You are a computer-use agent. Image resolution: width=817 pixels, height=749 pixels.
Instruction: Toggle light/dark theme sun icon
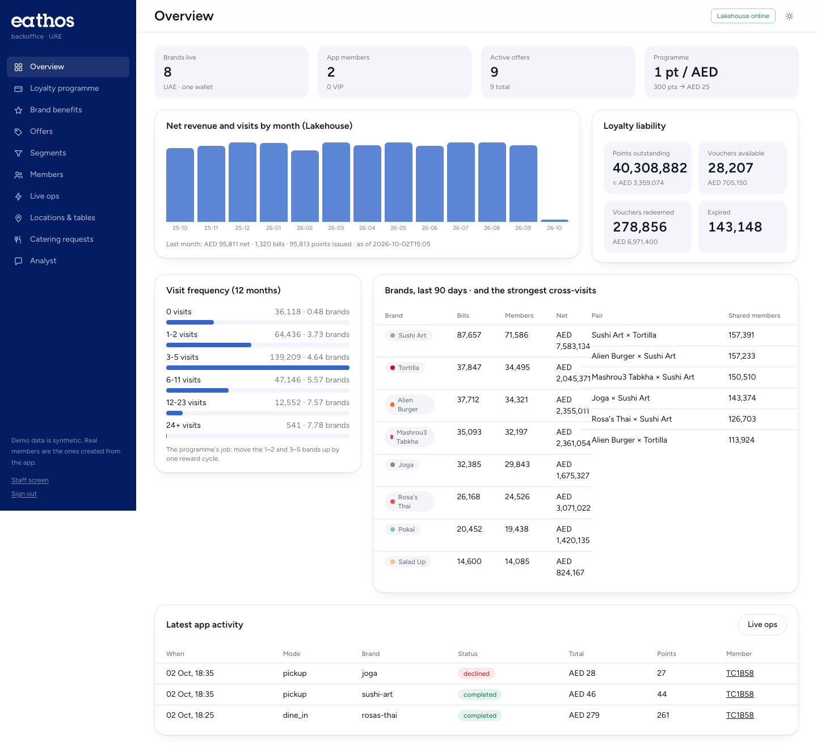pos(789,16)
